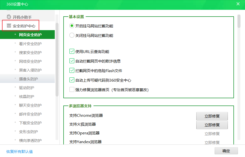Open 黑客入侵防护 page
The height and width of the screenshot is (157, 245).
tap(27, 70)
